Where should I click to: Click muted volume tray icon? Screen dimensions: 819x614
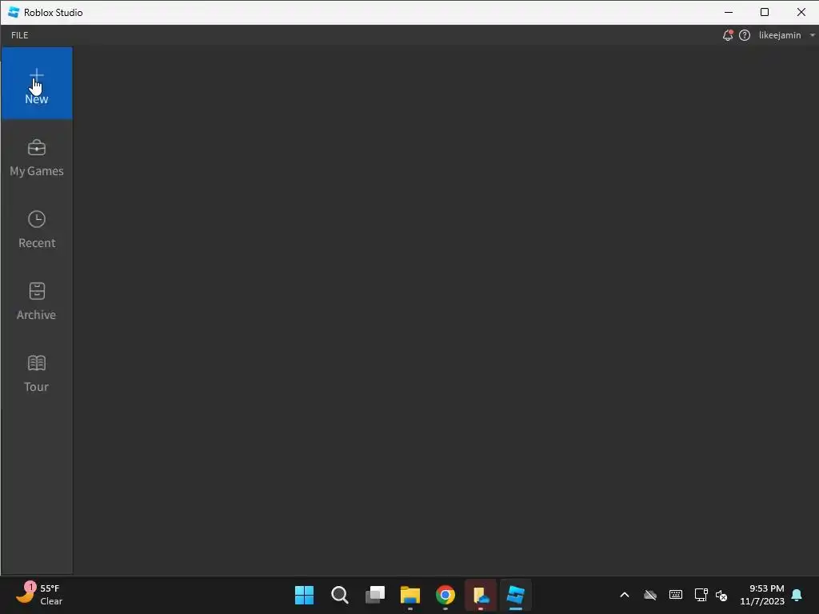pyautogui.click(x=721, y=595)
